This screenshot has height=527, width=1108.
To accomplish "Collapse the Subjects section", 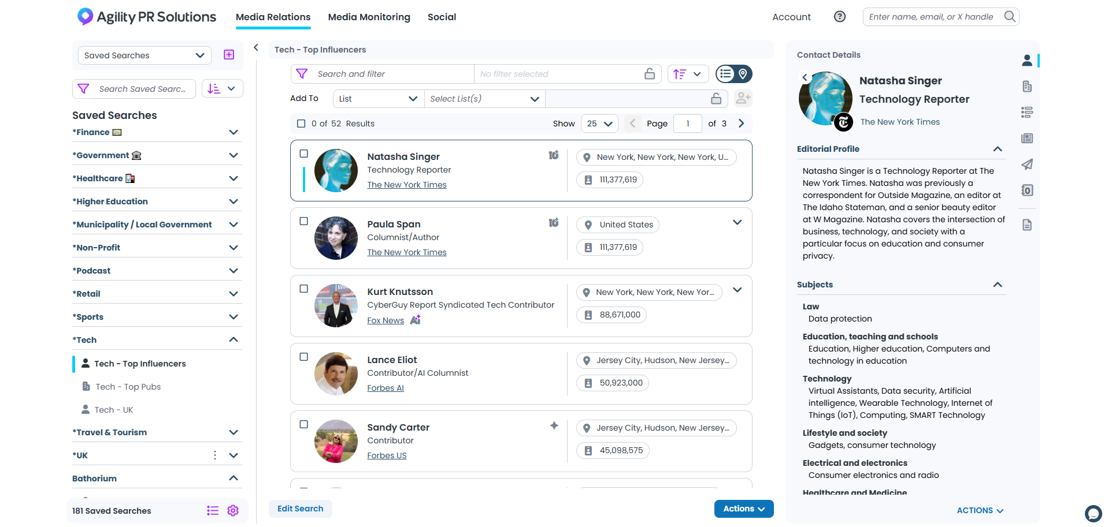I will (x=998, y=285).
